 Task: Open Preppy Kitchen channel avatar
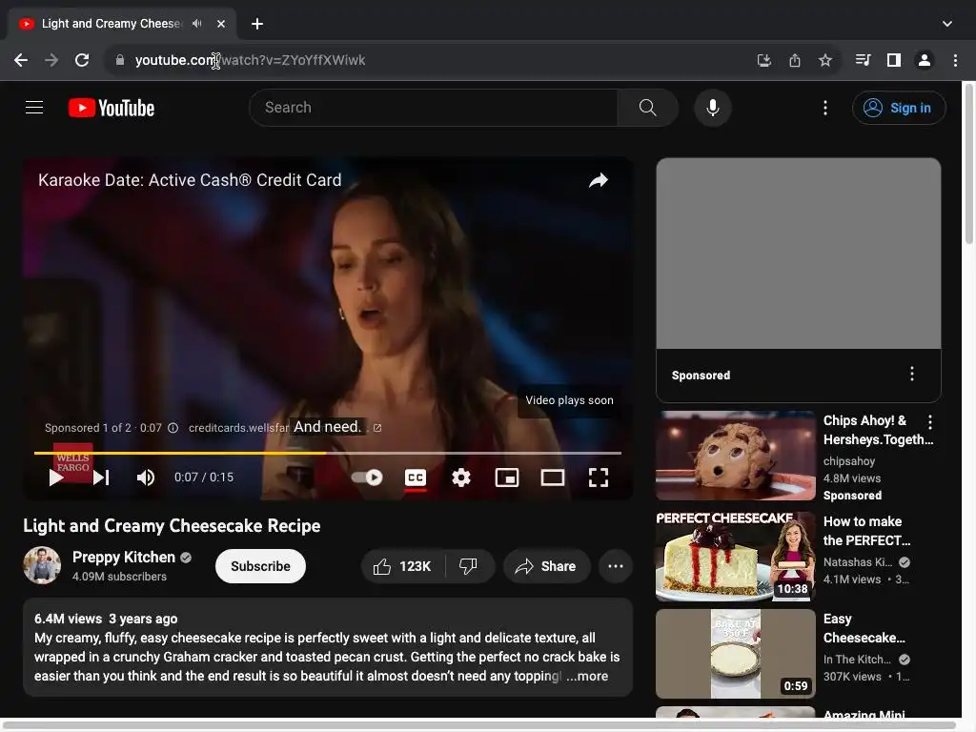(42, 565)
